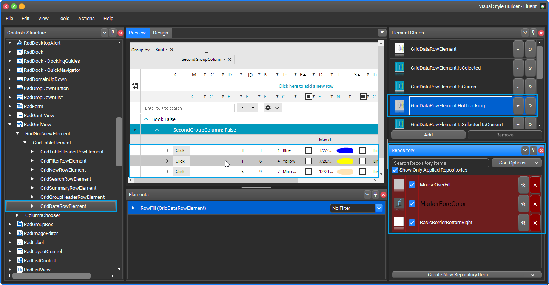
Task: Open the File menu
Action: click(x=9, y=18)
